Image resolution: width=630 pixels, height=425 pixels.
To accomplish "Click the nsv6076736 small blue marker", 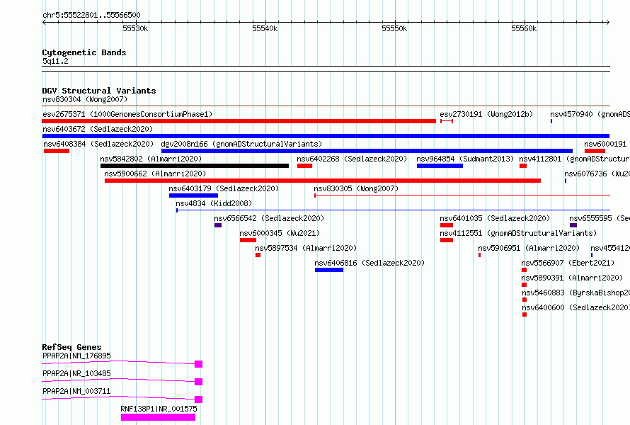I will coord(566,181).
